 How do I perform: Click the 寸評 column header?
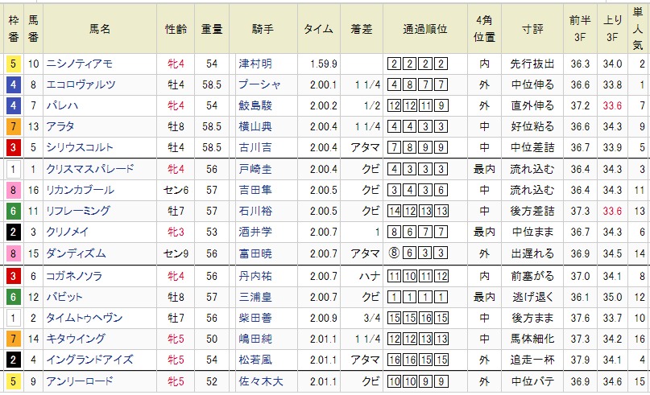pos(532,29)
